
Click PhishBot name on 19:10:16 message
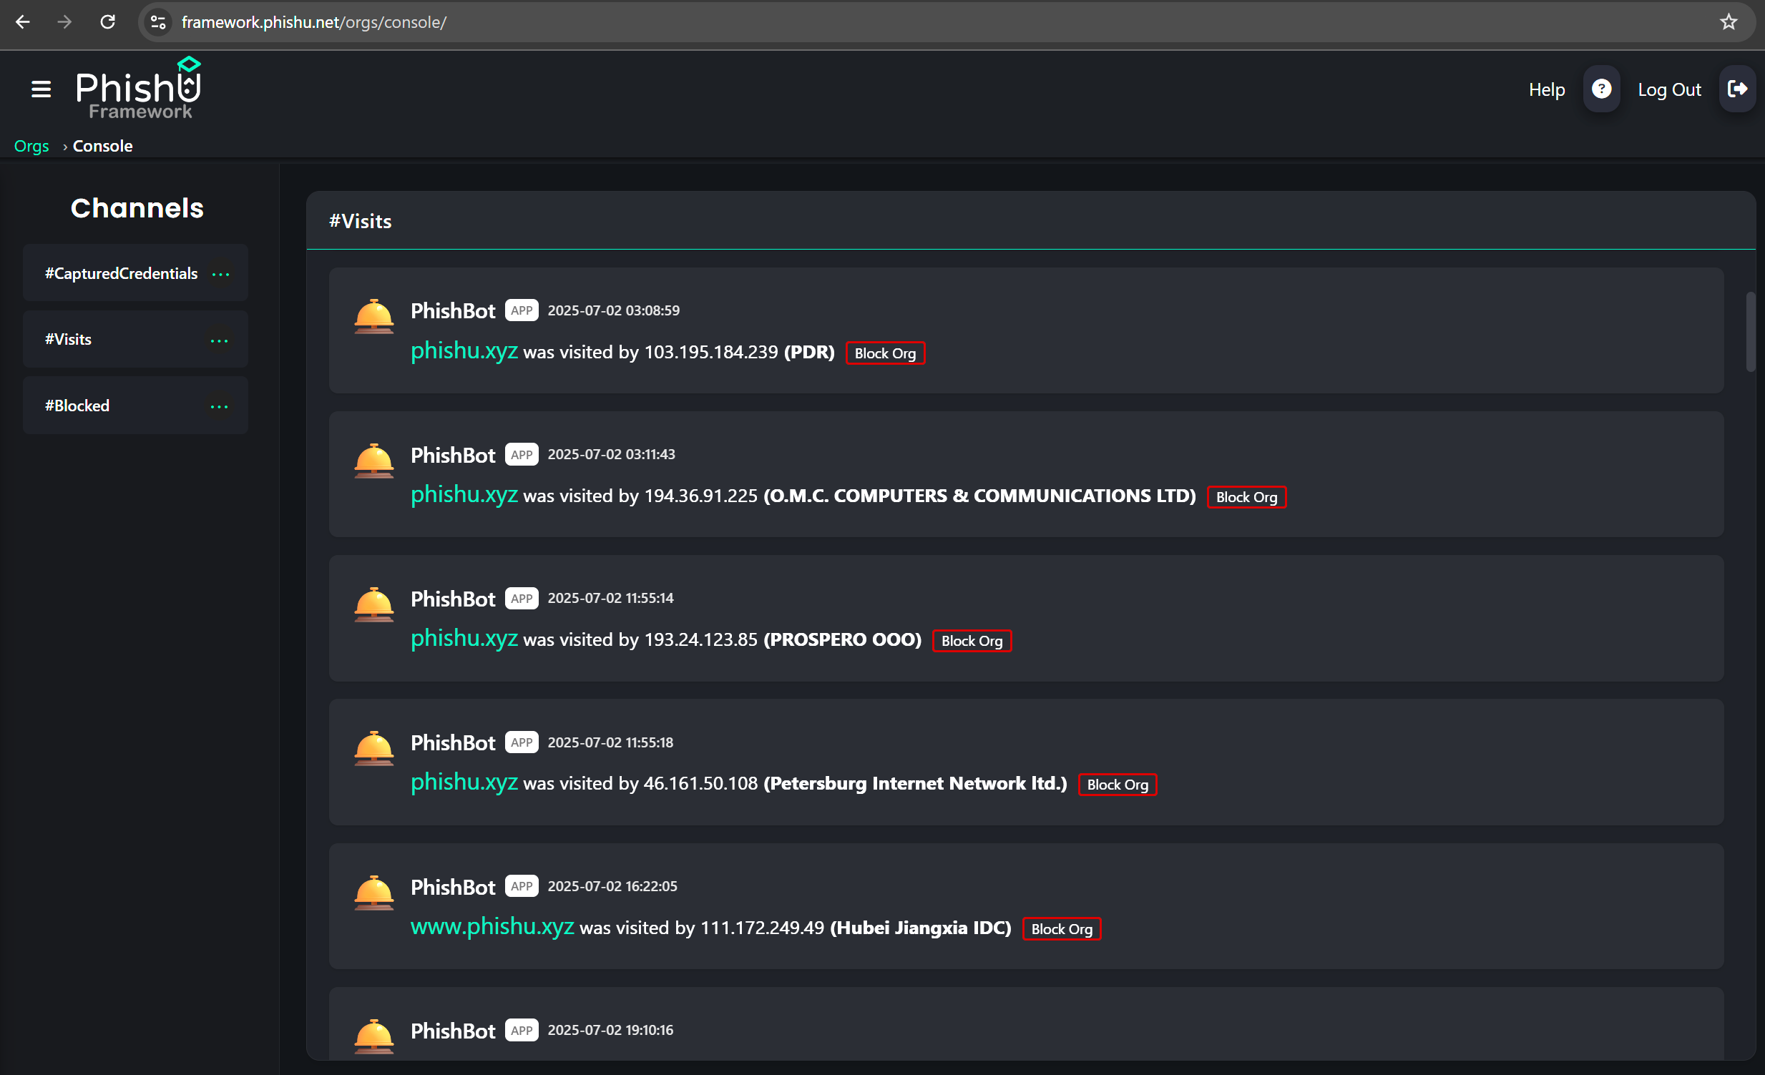[x=453, y=1031]
